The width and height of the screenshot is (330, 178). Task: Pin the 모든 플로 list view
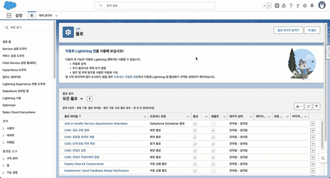pos(89,99)
